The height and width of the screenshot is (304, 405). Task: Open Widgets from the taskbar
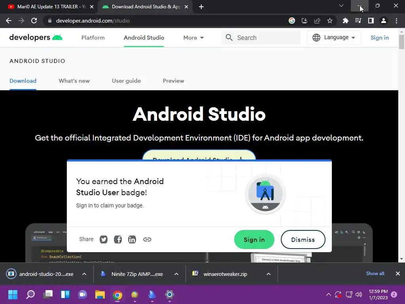click(65, 294)
